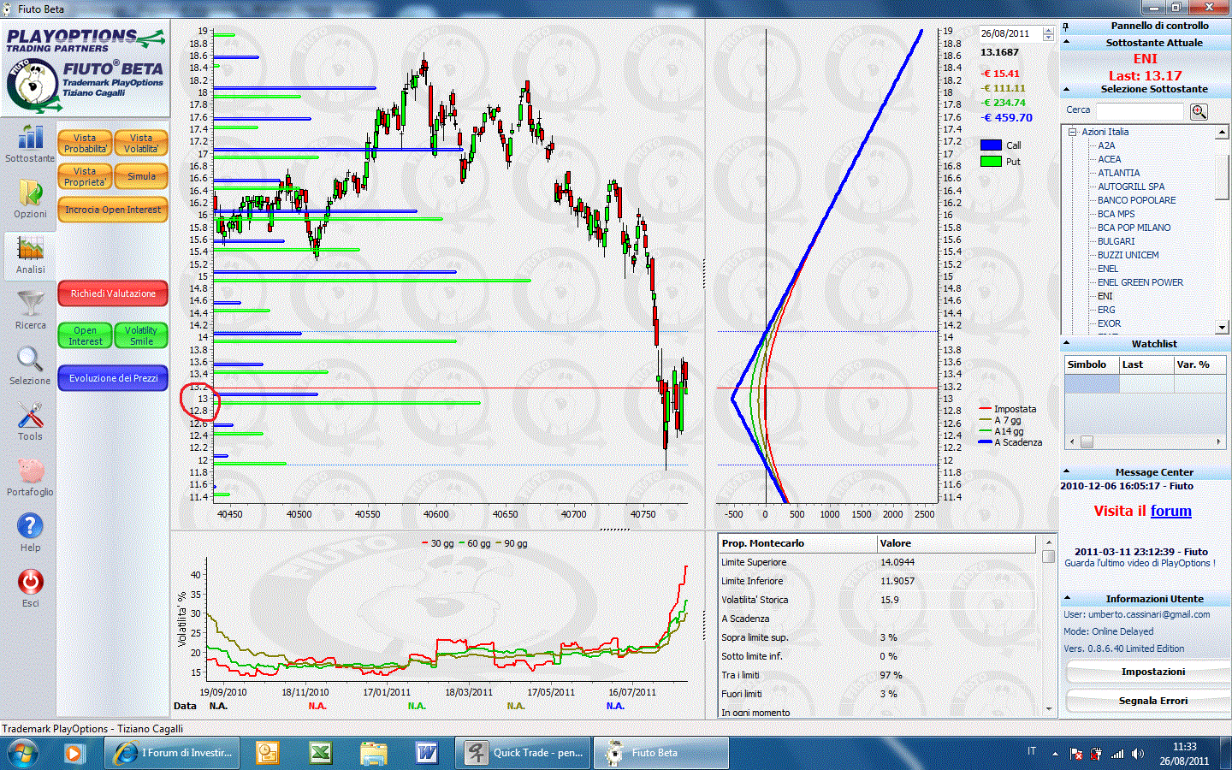Collapse the Azioni Italia tree node
Viewport: 1232px width, 770px height.
point(1072,132)
